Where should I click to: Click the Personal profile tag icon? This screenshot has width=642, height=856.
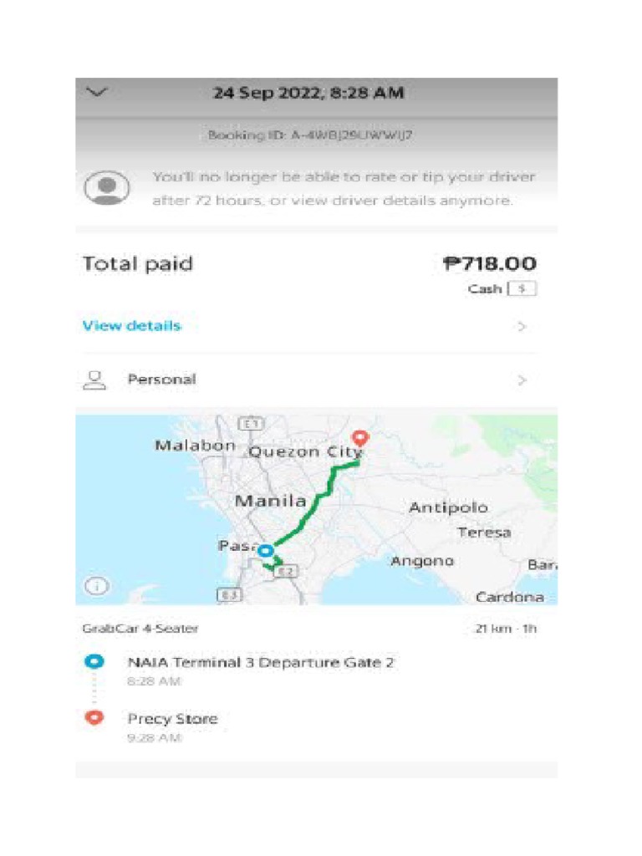click(x=95, y=380)
